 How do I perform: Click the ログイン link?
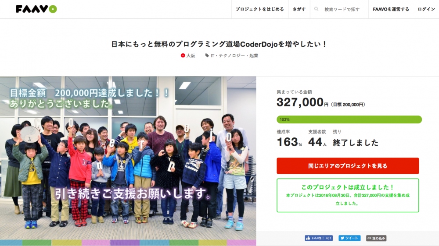pyautogui.click(x=426, y=9)
